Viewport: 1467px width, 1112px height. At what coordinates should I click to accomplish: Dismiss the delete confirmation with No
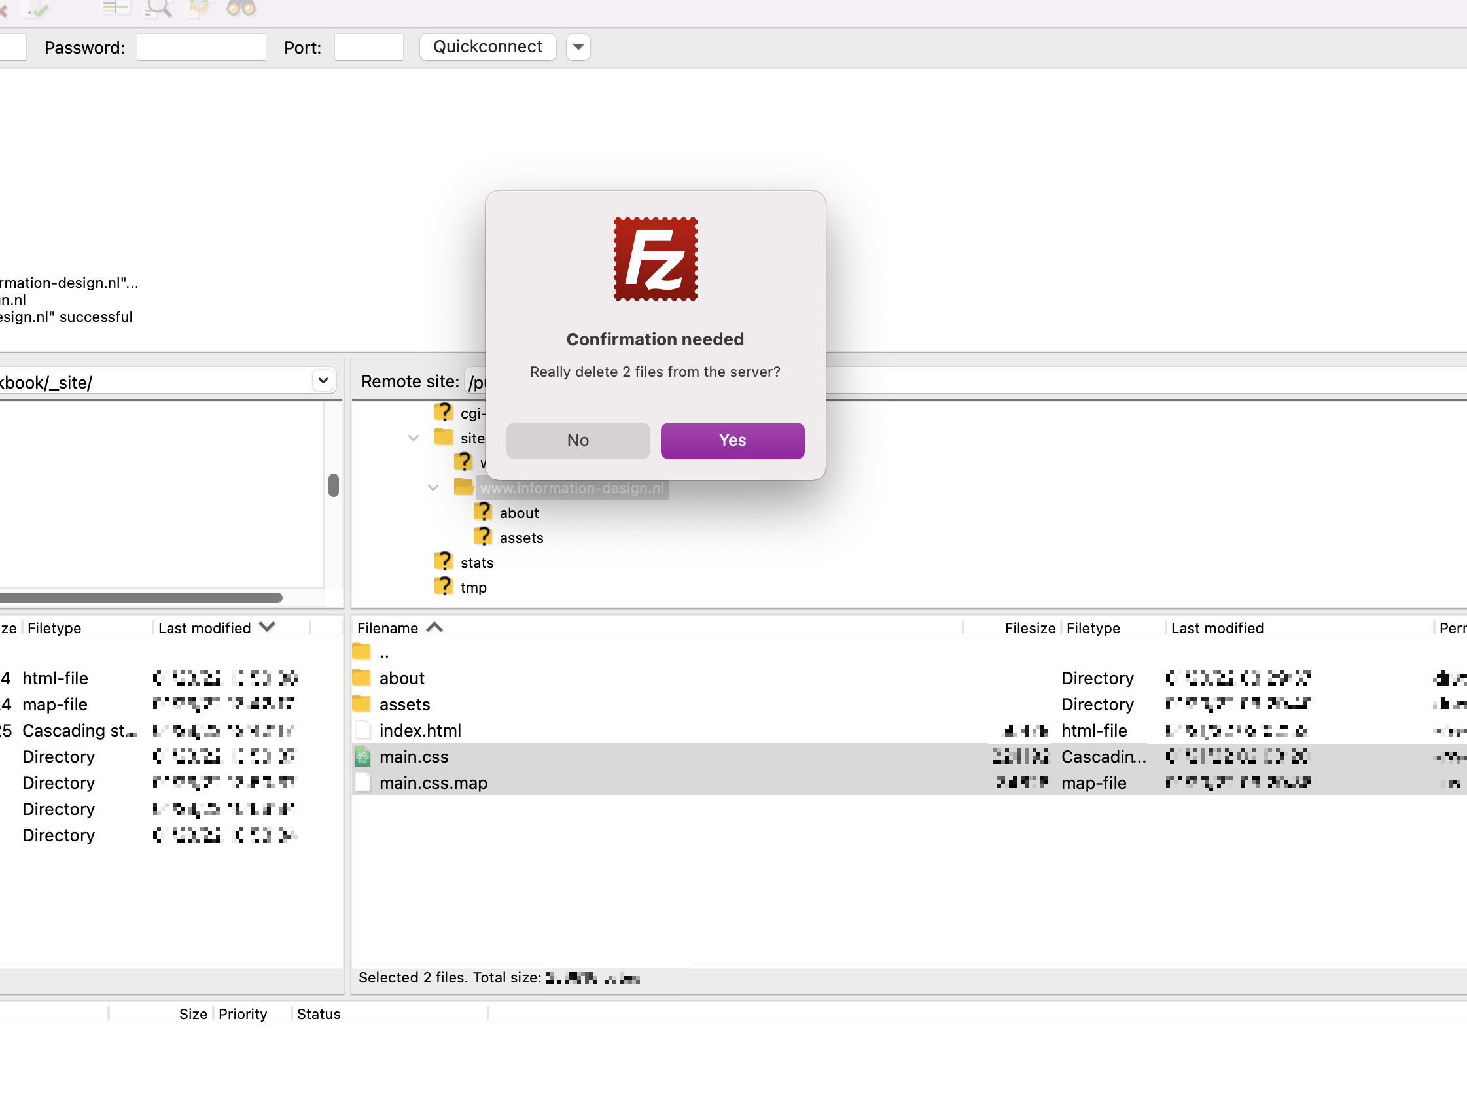(x=578, y=440)
